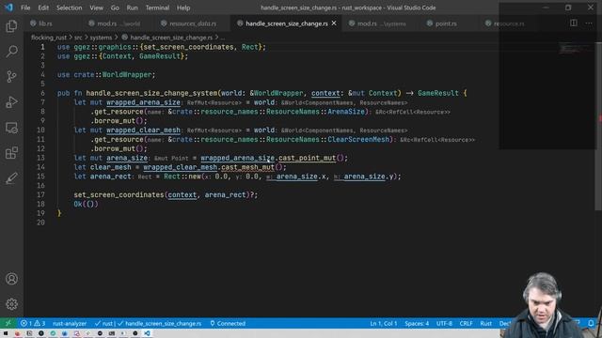This screenshot has width=602, height=338.
Task: Open the Run and Debug view
Action: pyautogui.click(x=11, y=102)
